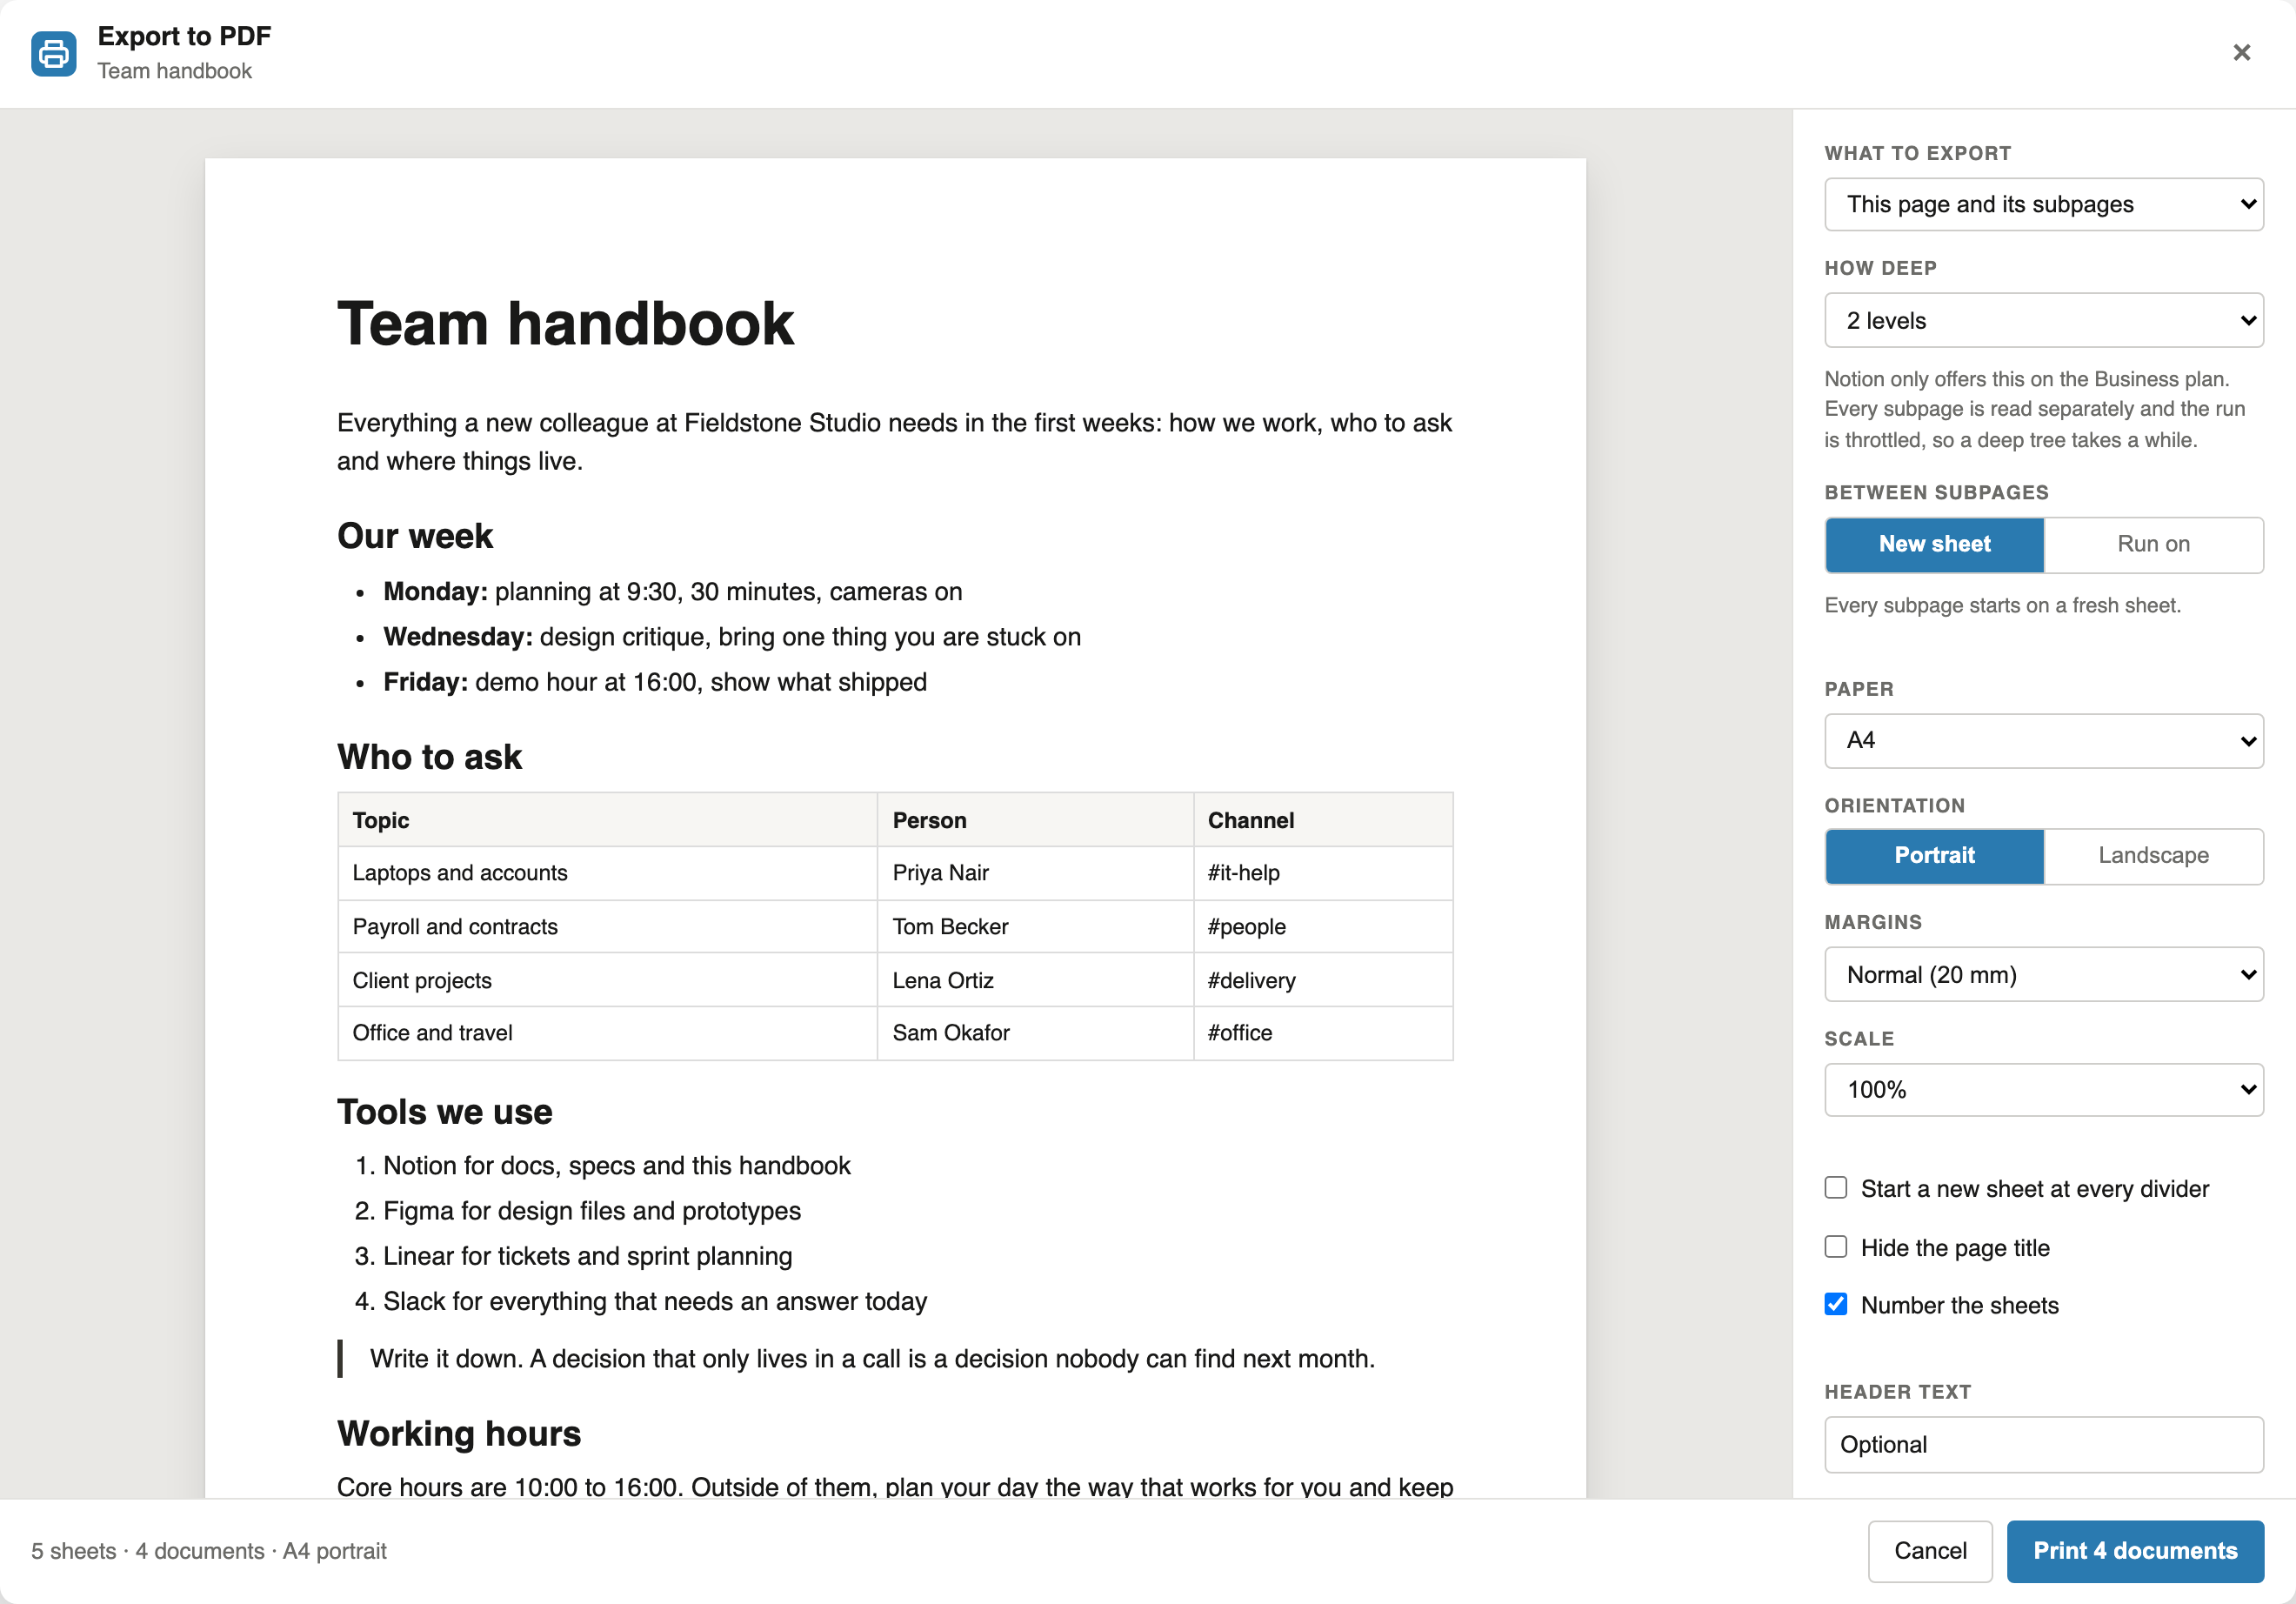The image size is (2296, 1604).
Task: Click the Payroll and contracts cell
Action: coord(607,927)
